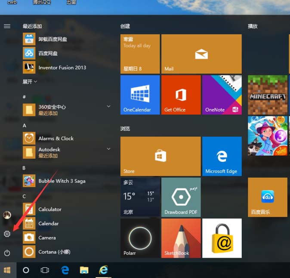The width and height of the screenshot is (290, 278).
Task: Launch Microsoft Edge tile
Action: (x=222, y=157)
